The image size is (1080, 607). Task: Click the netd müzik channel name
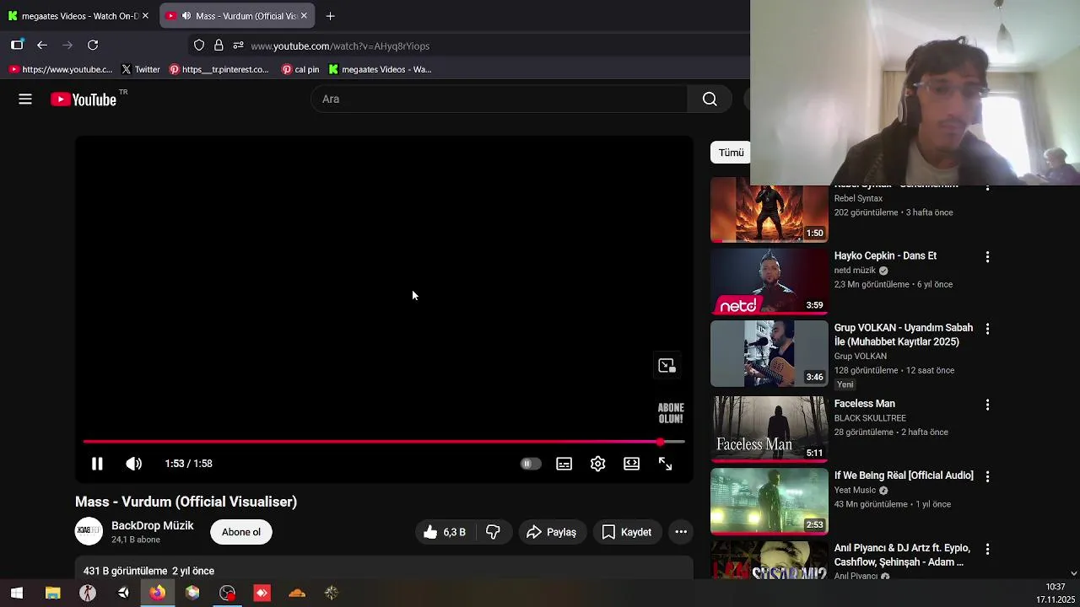[855, 271]
